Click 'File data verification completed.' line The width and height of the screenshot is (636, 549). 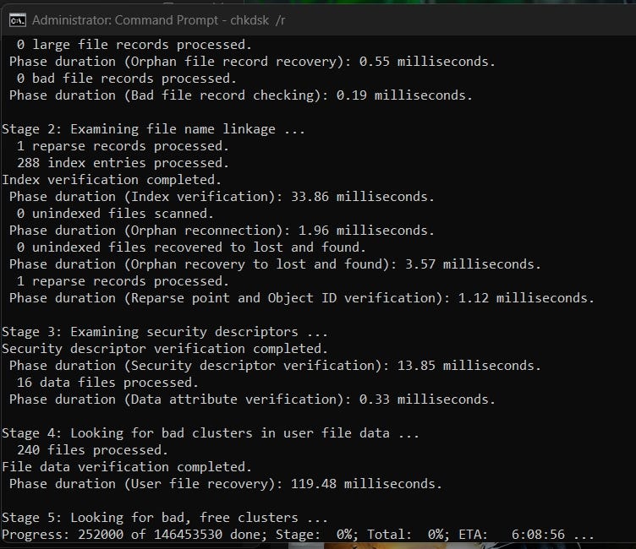pos(127,467)
